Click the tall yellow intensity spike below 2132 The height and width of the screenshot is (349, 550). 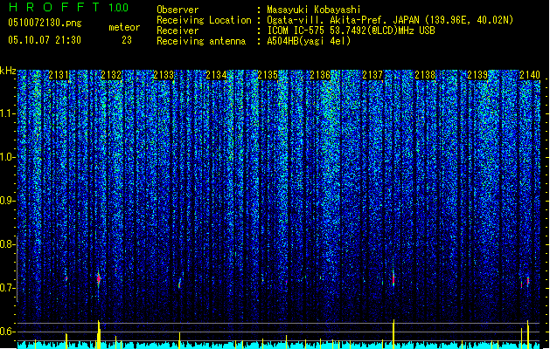[99, 334]
